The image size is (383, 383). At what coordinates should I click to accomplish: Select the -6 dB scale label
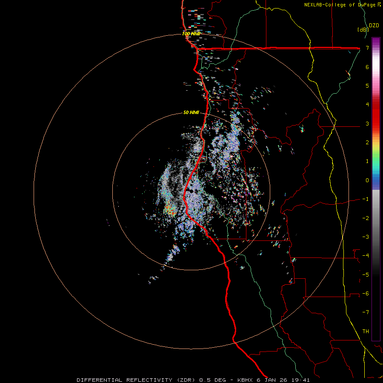(366, 294)
